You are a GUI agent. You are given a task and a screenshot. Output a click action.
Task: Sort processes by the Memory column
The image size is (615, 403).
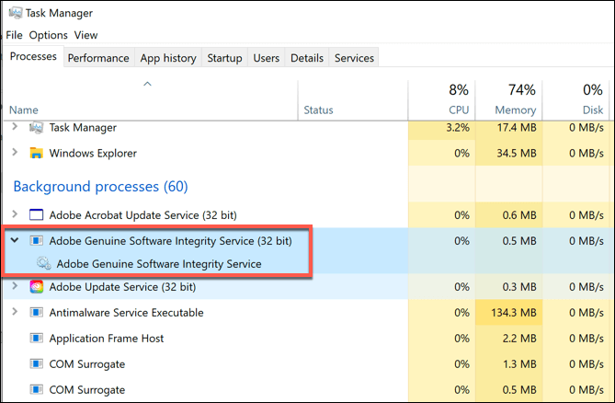[x=516, y=99]
